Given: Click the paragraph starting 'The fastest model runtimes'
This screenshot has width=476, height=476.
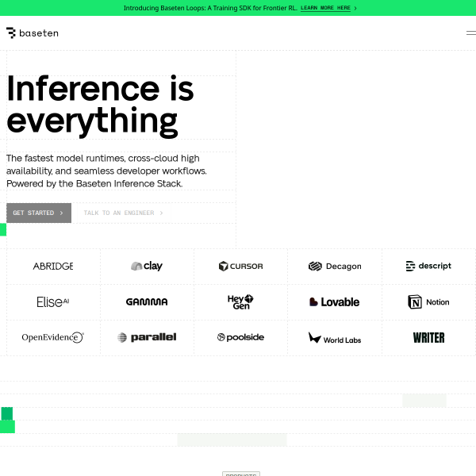Looking at the screenshot, I should 106,171.
